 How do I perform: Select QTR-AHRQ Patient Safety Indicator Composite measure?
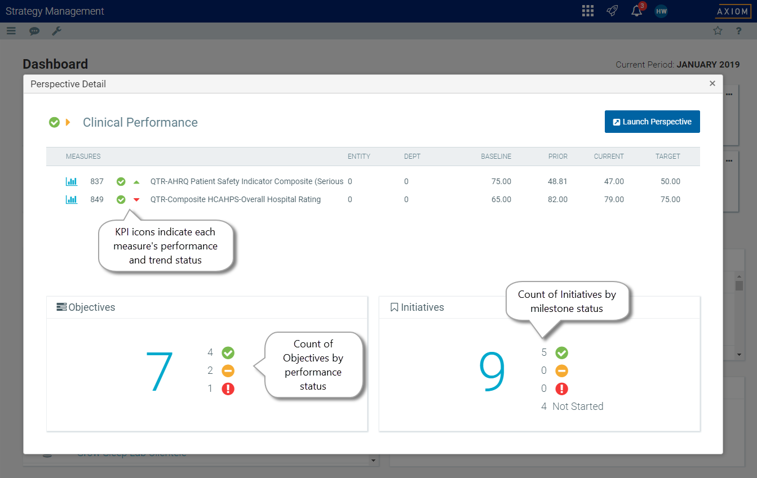point(247,181)
